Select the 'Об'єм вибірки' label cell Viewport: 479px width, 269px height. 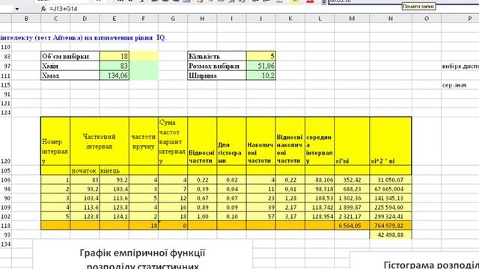click(70, 56)
